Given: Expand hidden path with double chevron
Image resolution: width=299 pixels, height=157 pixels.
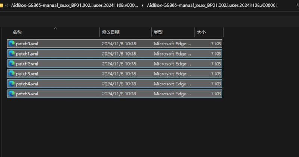Looking at the screenshot, I should [6, 6].
